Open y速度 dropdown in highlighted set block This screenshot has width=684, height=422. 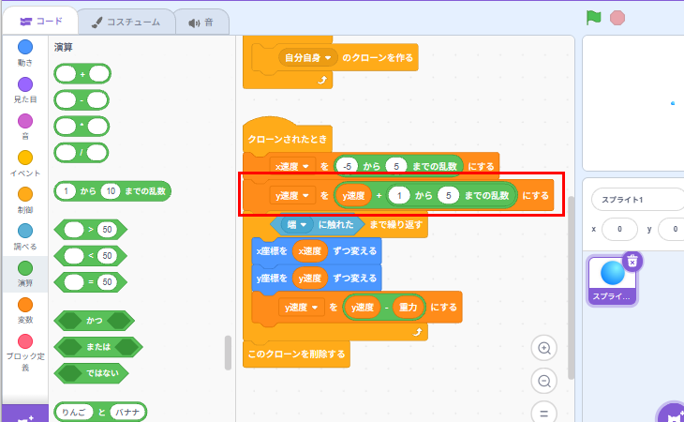[292, 195]
